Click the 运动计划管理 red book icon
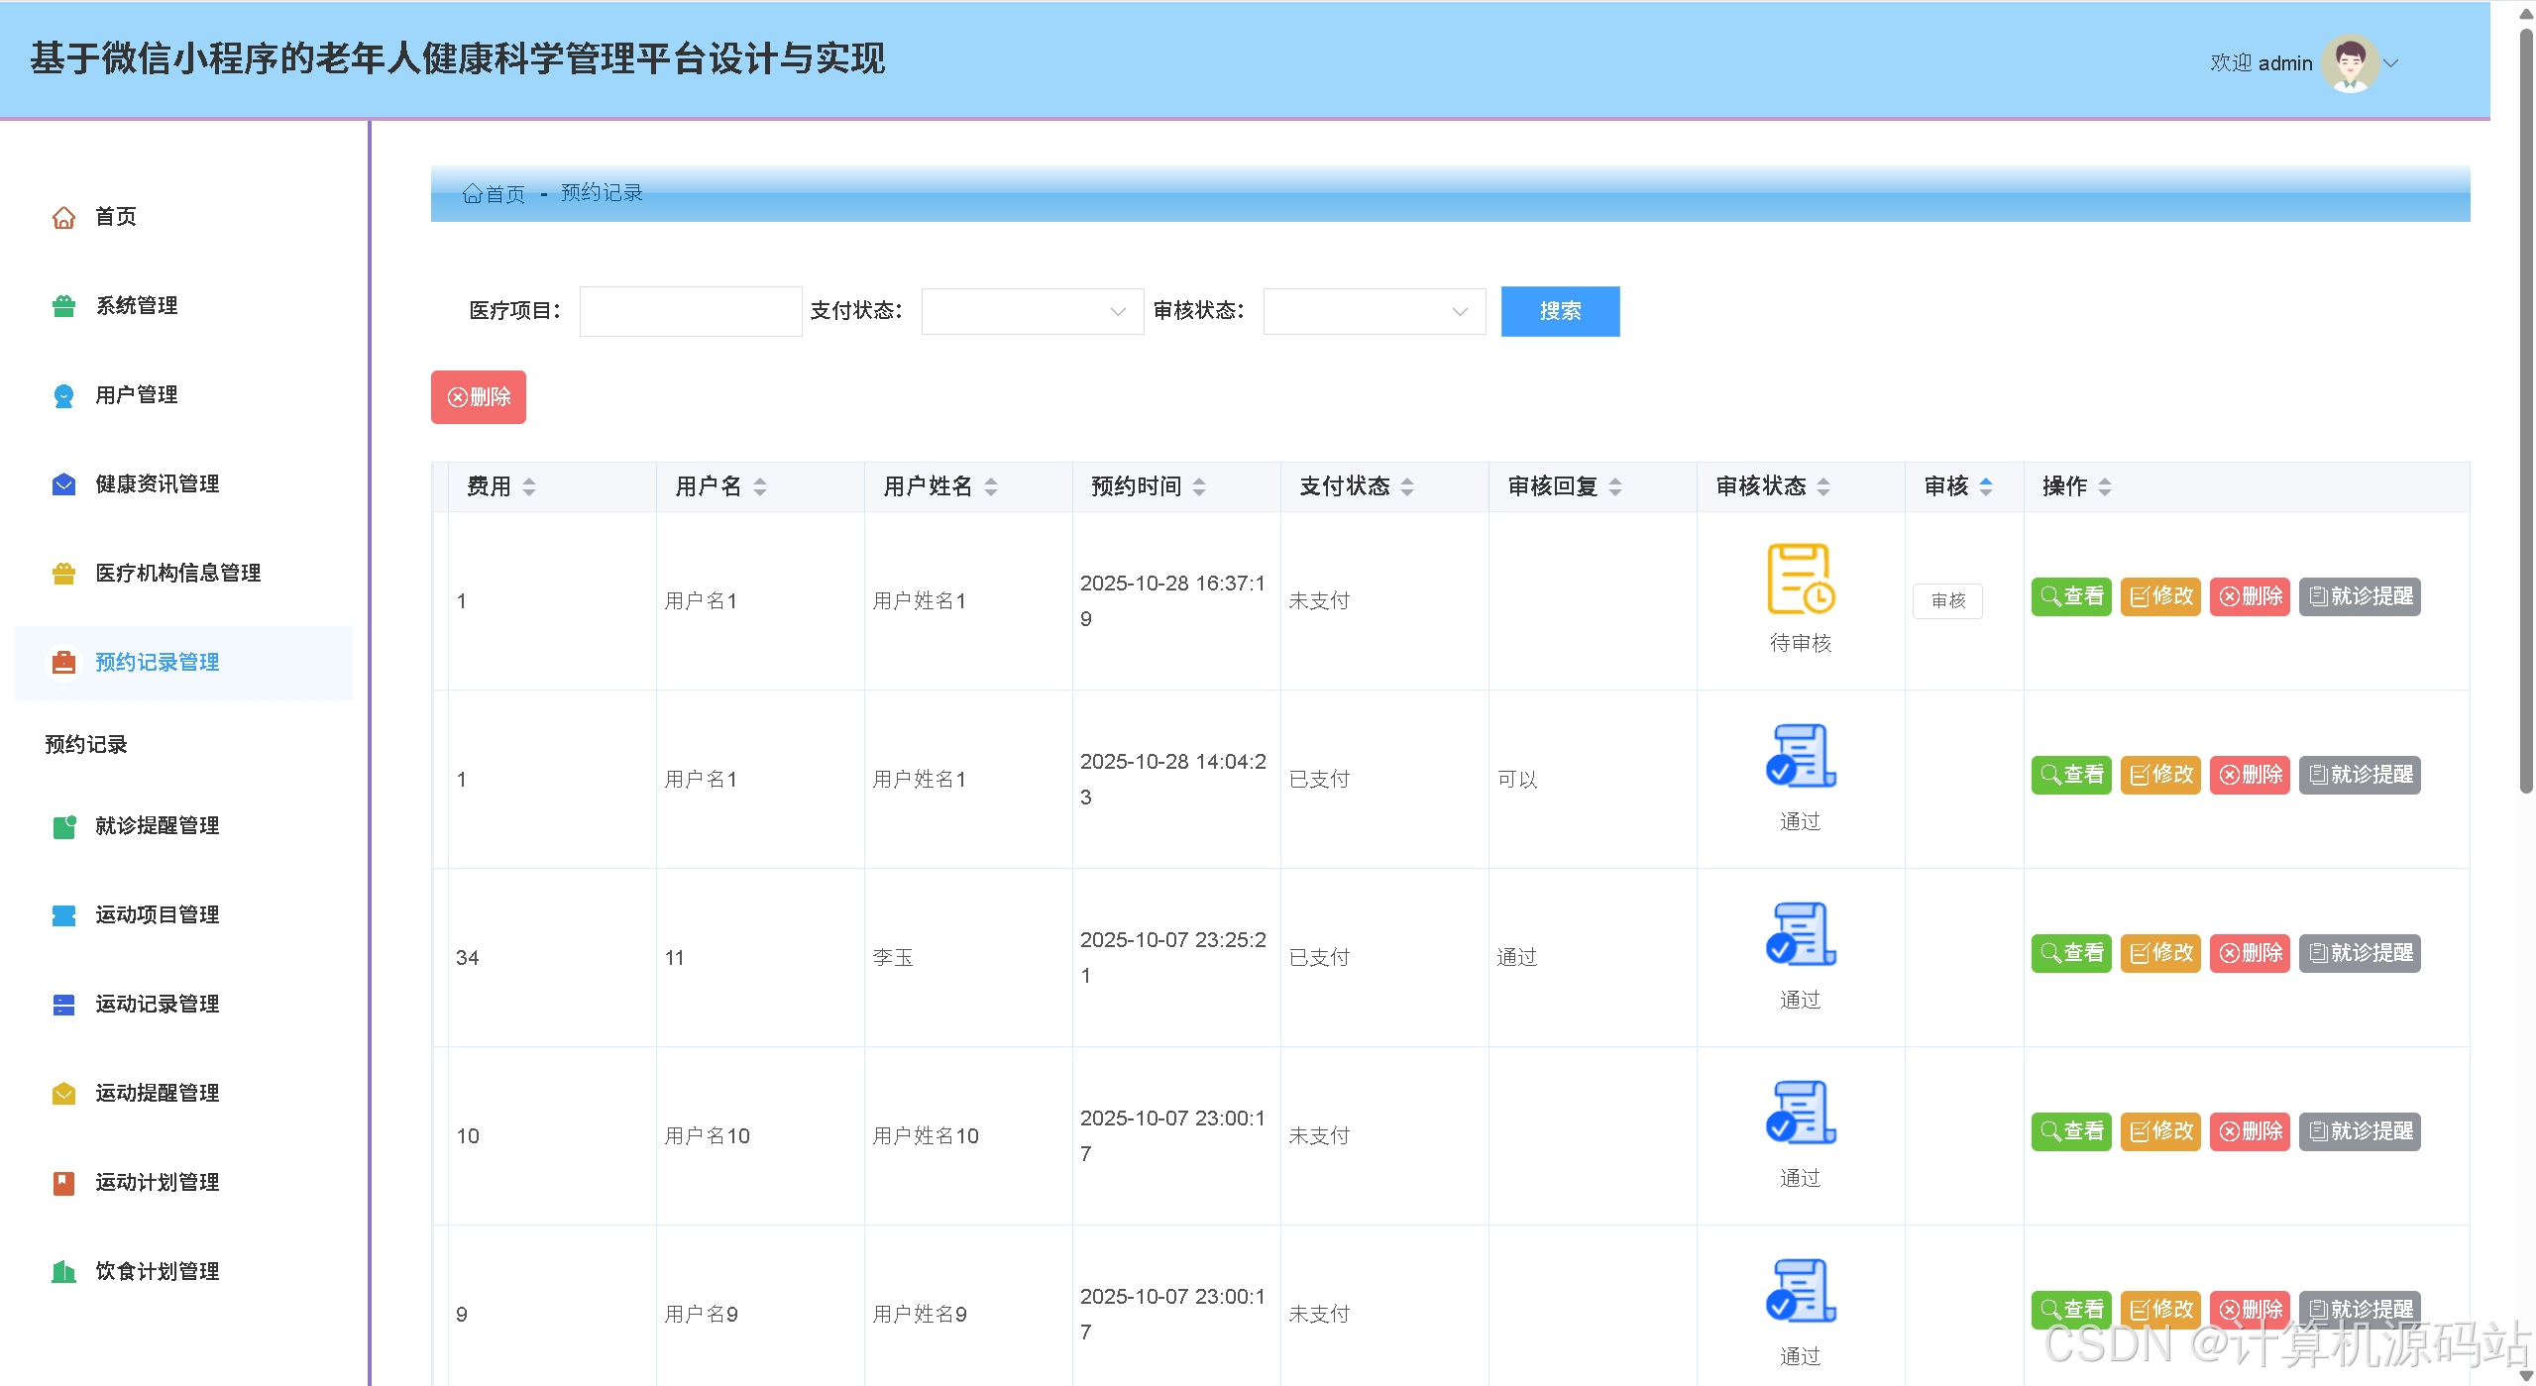The image size is (2536, 1386). [63, 1183]
